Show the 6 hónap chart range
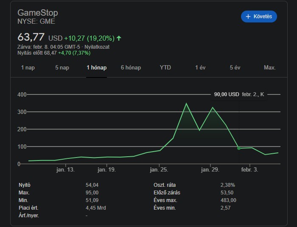Image resolution: width=297 pixels, height=227 pixels. 131,68
